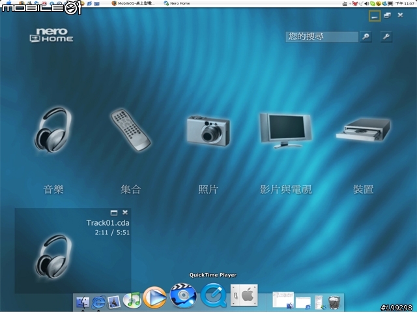Click the Nero Home logo
Screen dimensions: 417x313
coord(51,35)
